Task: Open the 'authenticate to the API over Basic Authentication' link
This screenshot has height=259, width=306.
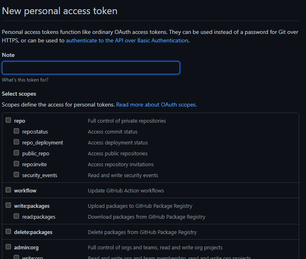Action: click(127, 40)
